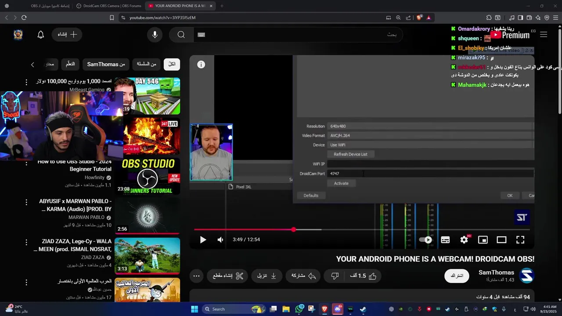
Task: Toggle subtitles in the video player
Action: tap(445, 240)
